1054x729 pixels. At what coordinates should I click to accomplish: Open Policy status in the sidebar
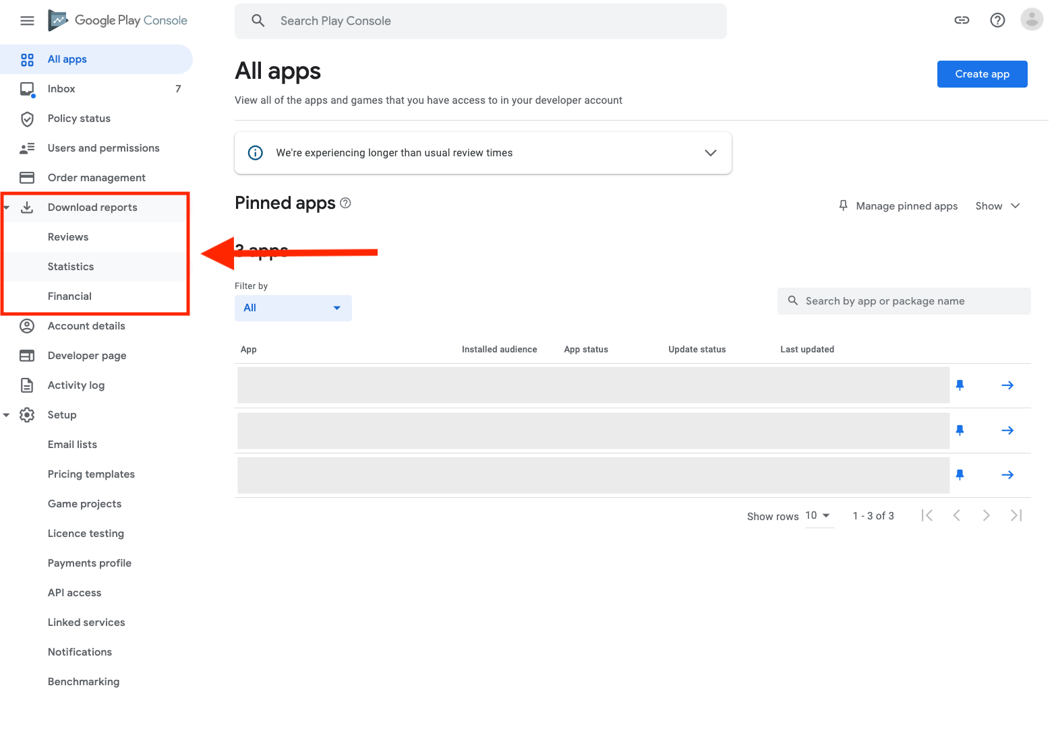click(96, 119)
